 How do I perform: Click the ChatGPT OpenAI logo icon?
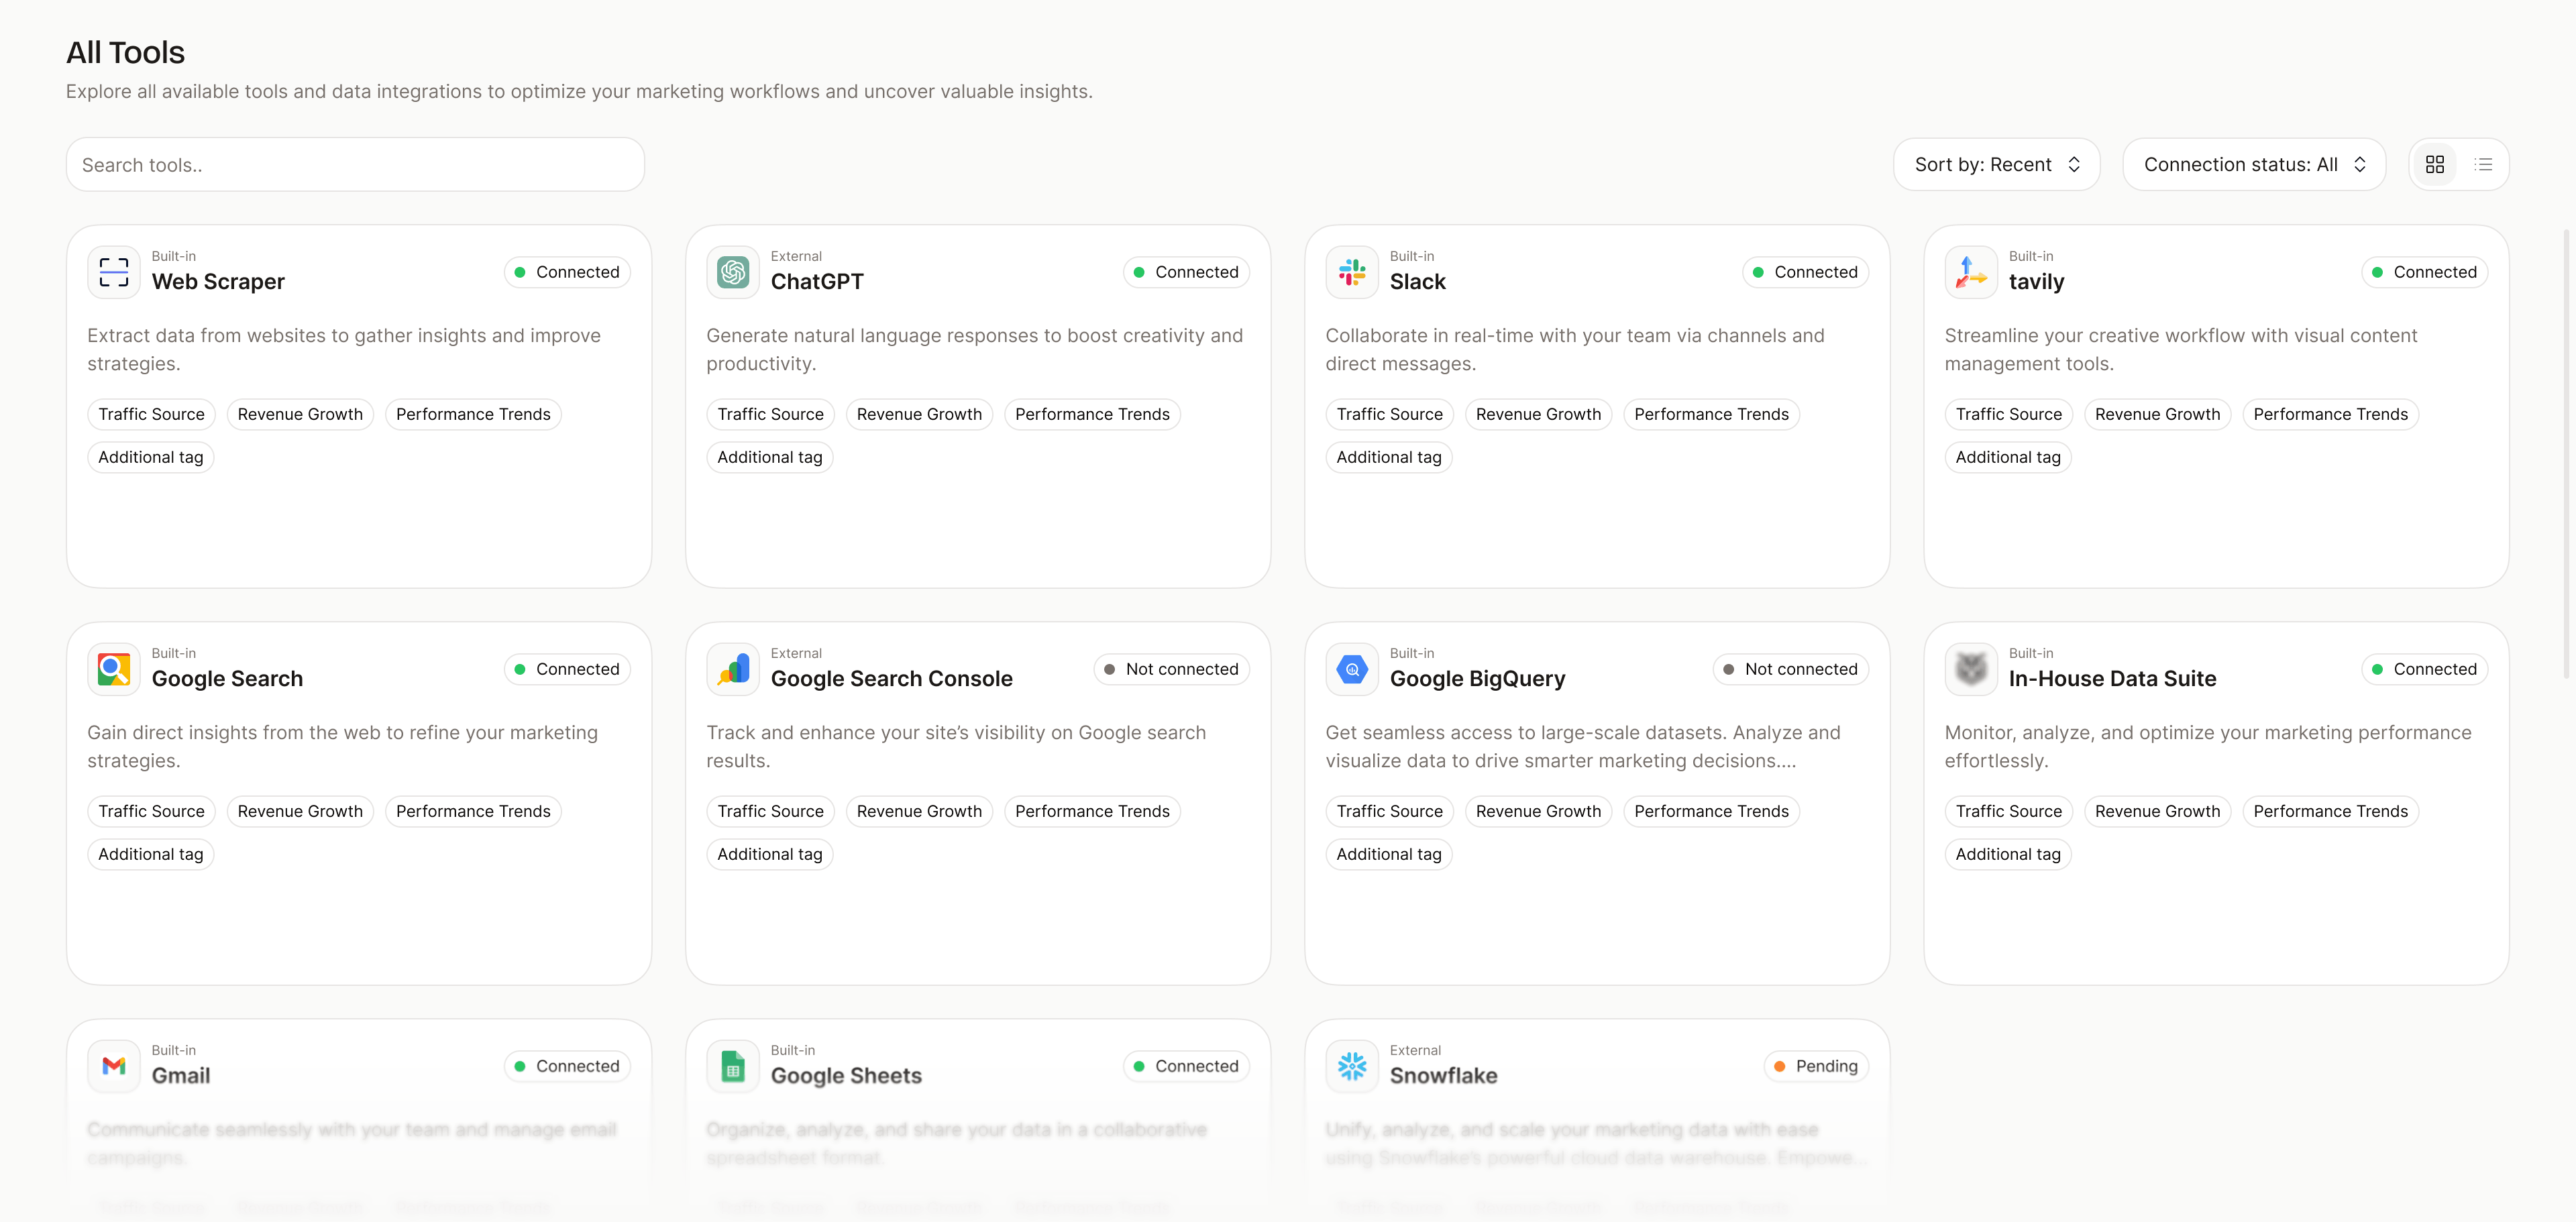click(x=733, y=271)
